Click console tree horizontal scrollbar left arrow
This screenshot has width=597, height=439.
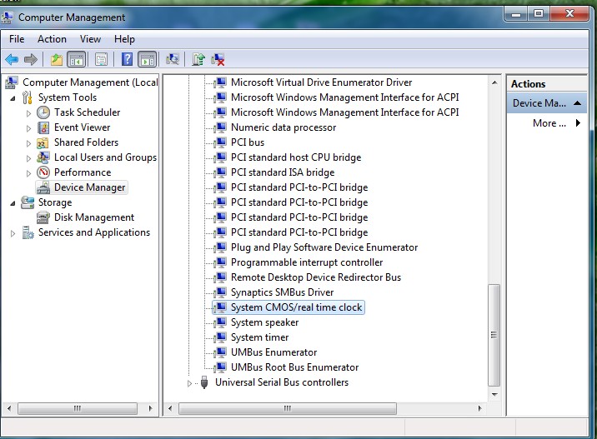9,408
